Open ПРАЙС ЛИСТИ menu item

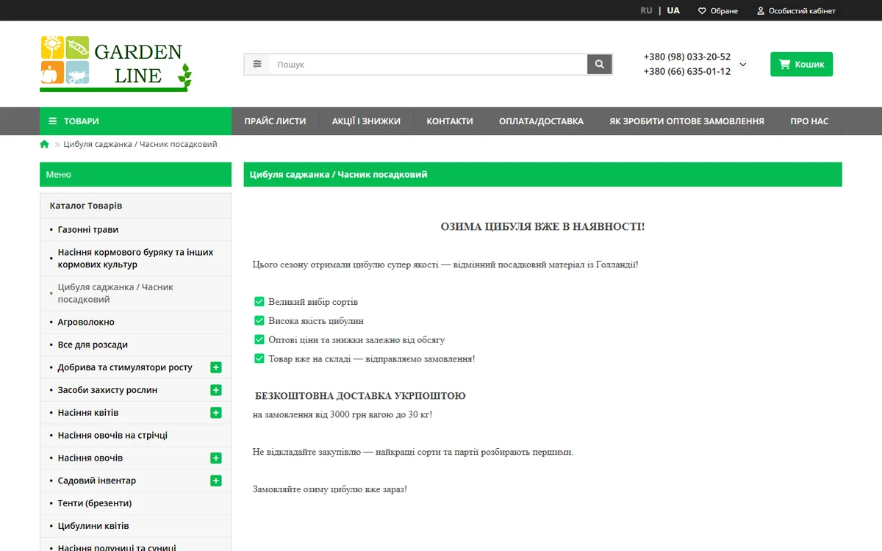click(275, 121)
